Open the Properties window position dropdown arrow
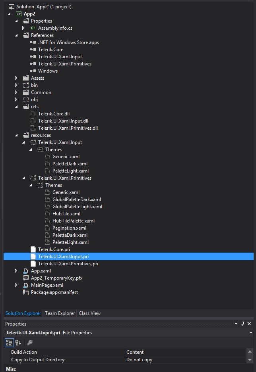The width and height of the screenshot is (256, 372). click(x=236, y=324)
